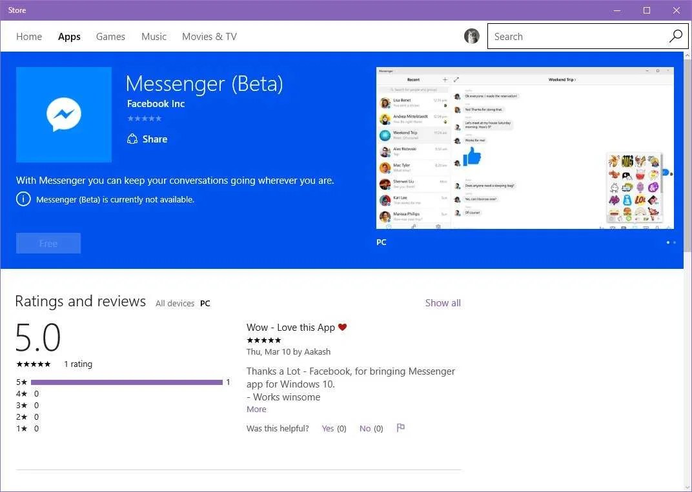Open Facebook Inc publisher page
The height and width of the screenshot is (492, 692).
coord(156,104)
